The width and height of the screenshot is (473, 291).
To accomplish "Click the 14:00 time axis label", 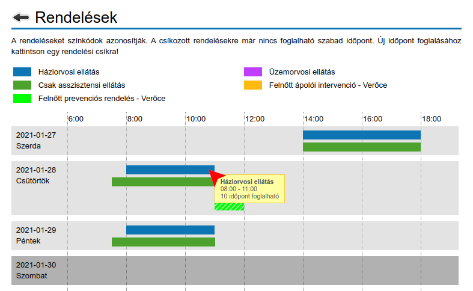I will [314, 119].
